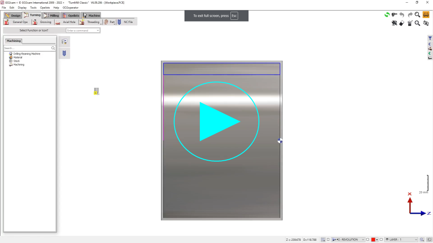This screenshot has width=433, height=243.
Task: Click the redo arrow icon
Action: (410, 15)
